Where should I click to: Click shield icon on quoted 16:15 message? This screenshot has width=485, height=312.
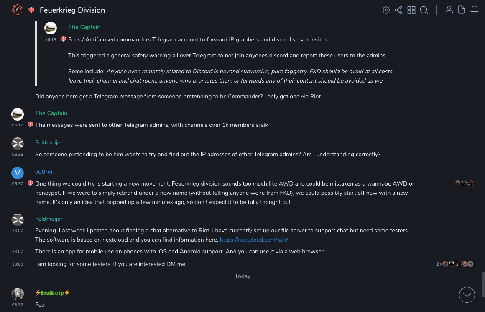coord(63,39)
